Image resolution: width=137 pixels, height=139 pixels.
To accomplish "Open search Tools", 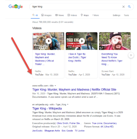I will point(126,15).
